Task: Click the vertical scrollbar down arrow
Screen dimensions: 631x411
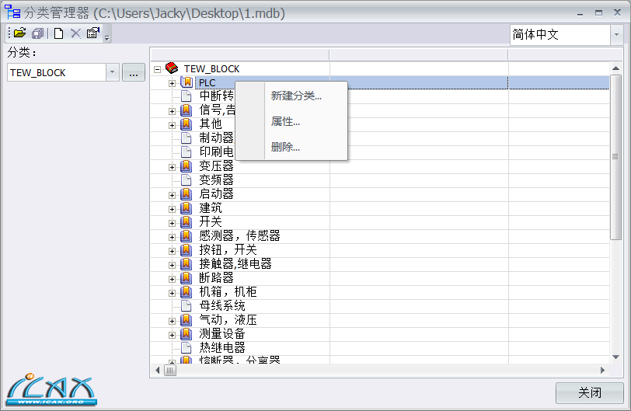Action: click(x=615, y=357)
